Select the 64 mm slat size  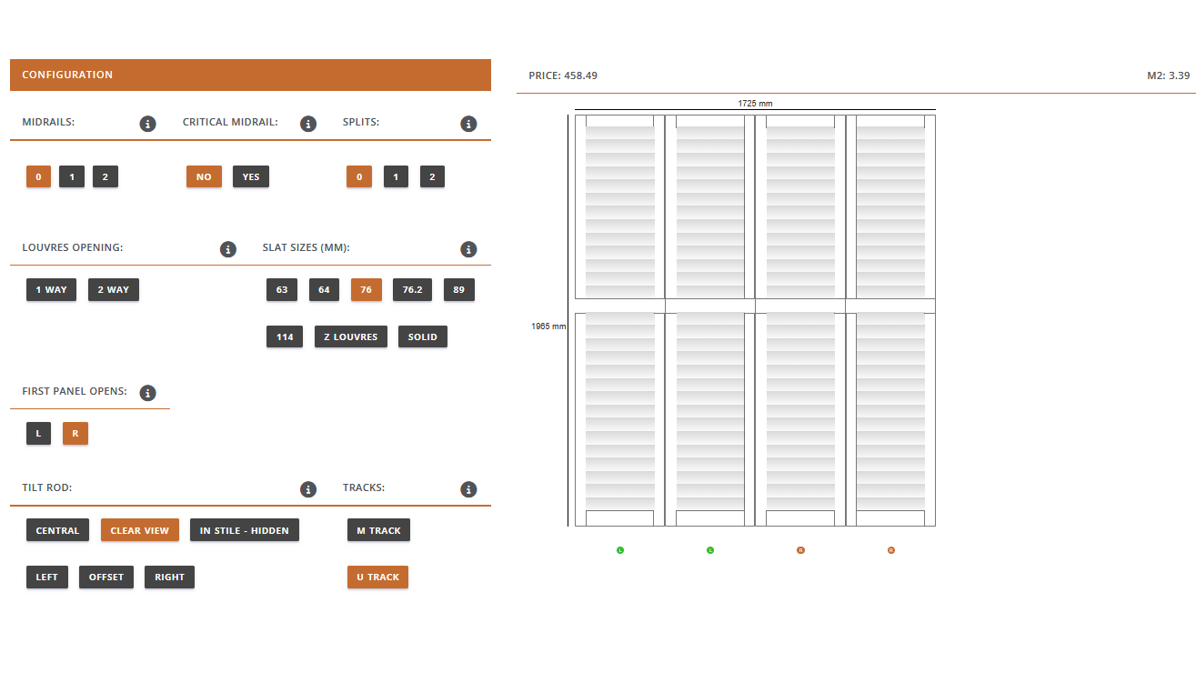click(x=325, y=290)
